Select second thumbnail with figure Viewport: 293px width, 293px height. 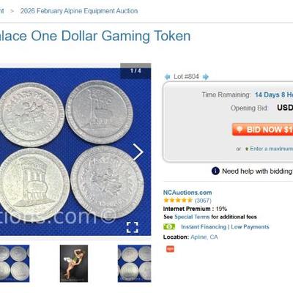tap(74, 264)
